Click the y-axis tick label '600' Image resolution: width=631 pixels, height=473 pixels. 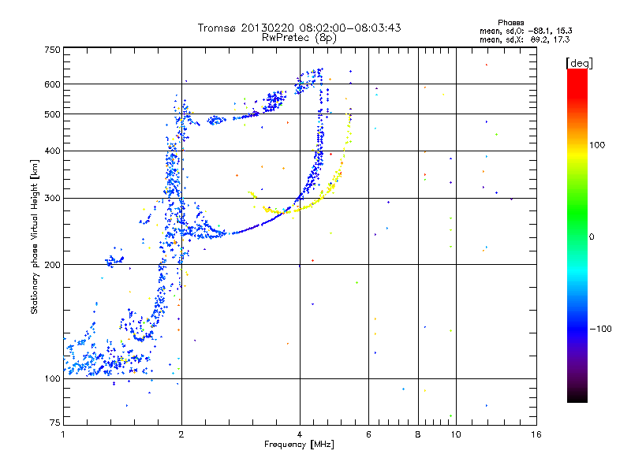click(52, 84)
